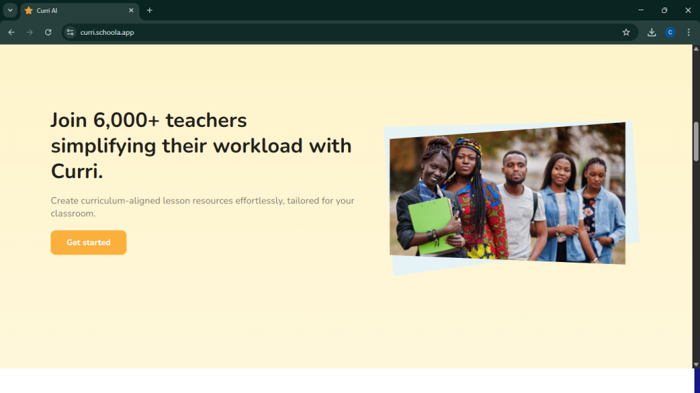Click the scrollbar down arrow
The image size is (700, 393).
[695, 364]
